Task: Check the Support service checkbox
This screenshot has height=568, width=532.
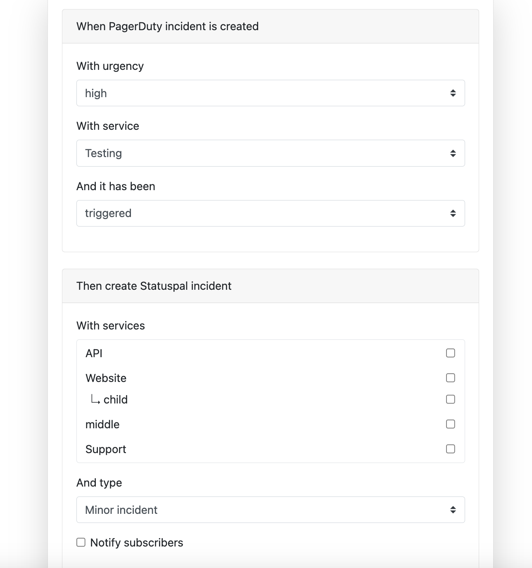Action: [x=451, y=449]
